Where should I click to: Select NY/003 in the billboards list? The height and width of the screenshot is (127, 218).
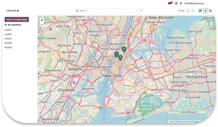[x=8, y=48]
